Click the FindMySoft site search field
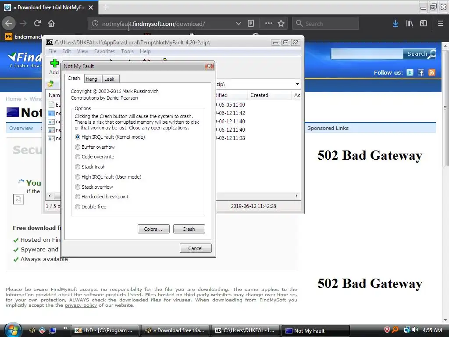The height and width of the screenshot is (337, 449). [x=367, y=54]
